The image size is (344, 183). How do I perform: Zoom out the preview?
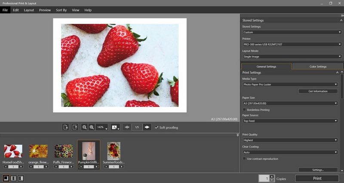tap(85, 127)
